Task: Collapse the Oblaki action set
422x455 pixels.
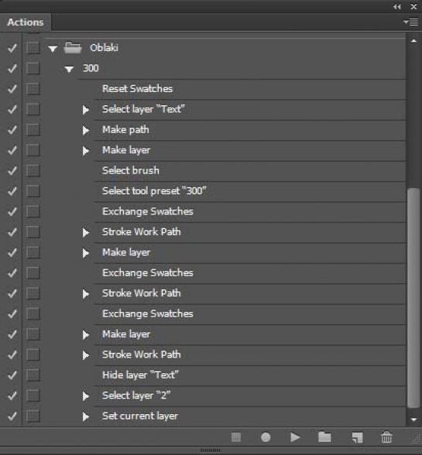Action: (53, 49)
